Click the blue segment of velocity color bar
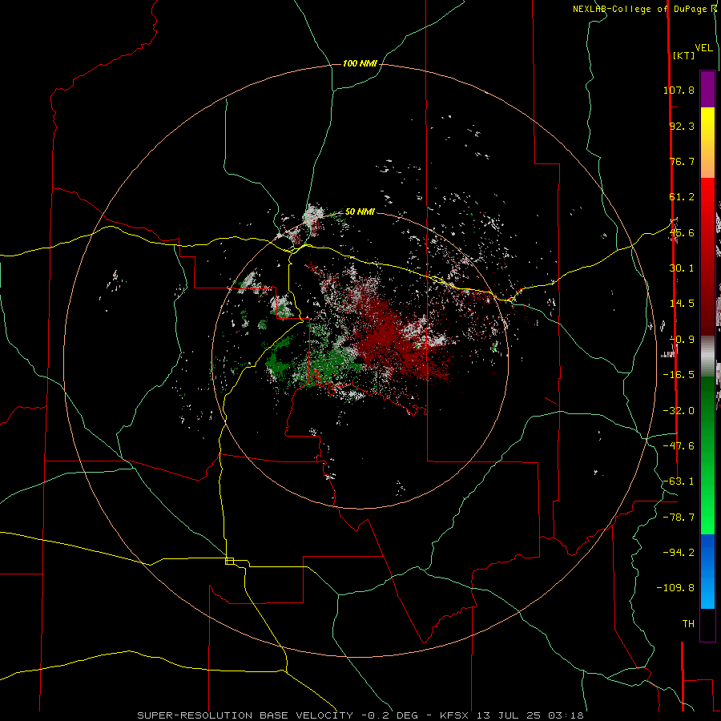721x721 pixels. (x=707, y=571)
